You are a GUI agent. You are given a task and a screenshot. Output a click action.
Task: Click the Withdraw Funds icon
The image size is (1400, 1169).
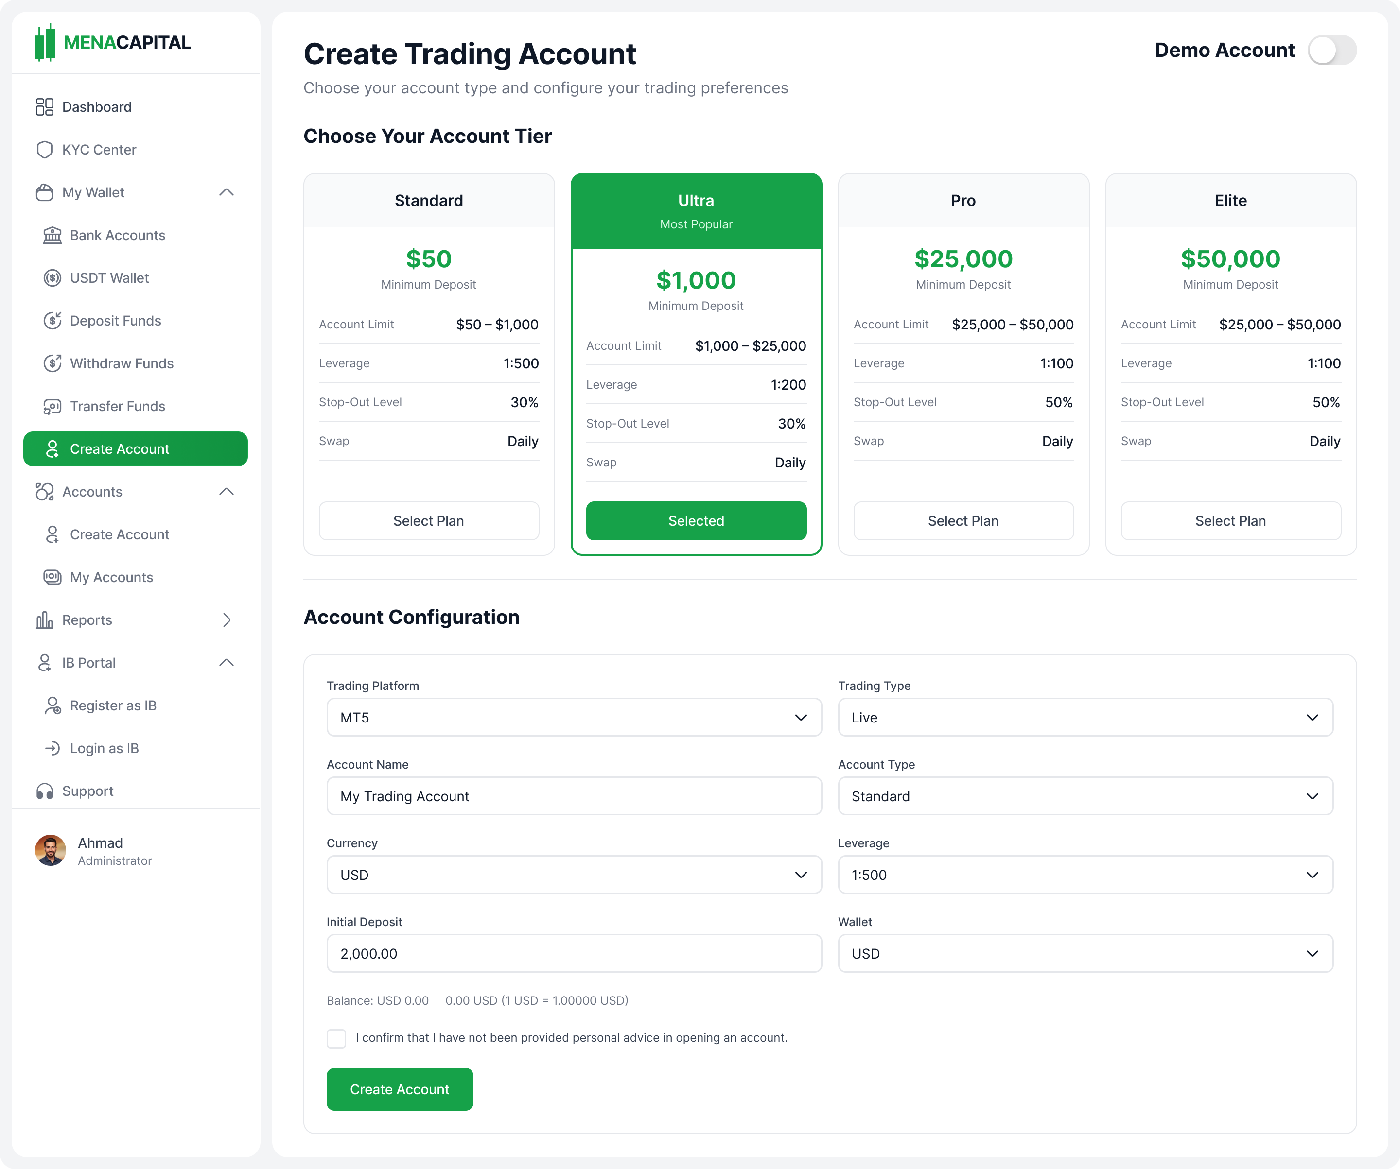point(52,363)
